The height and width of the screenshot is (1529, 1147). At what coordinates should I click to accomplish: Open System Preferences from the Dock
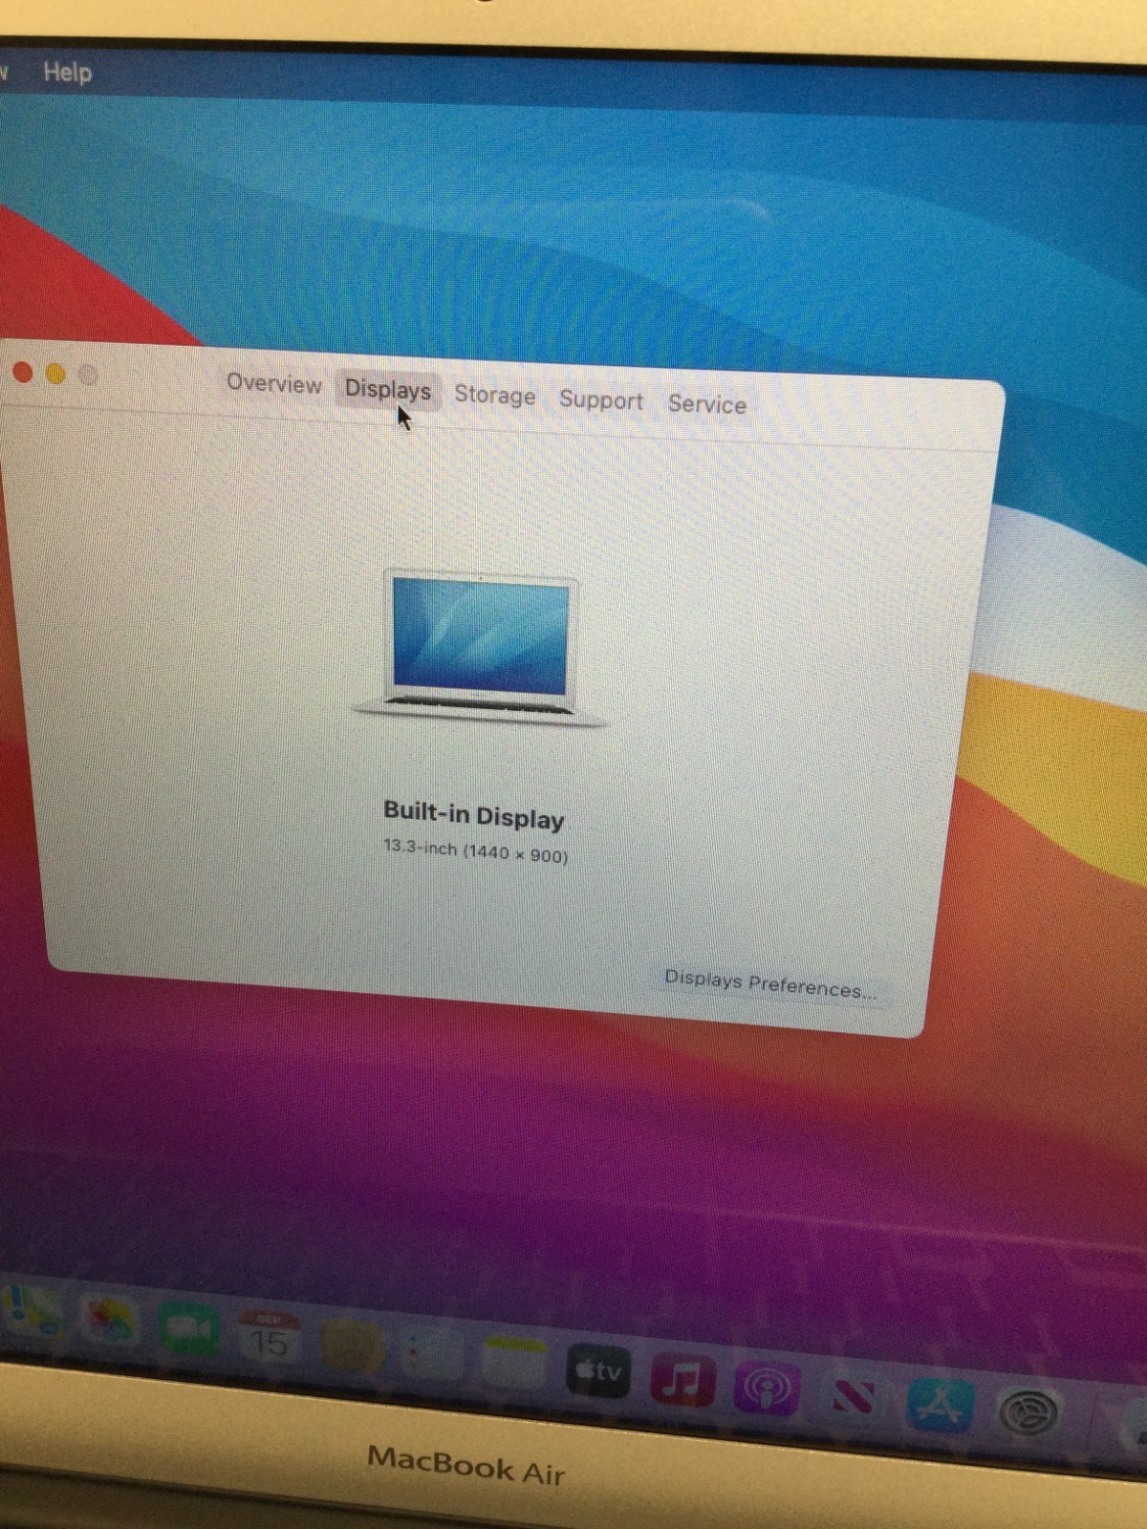(x=1029, y=1411)
